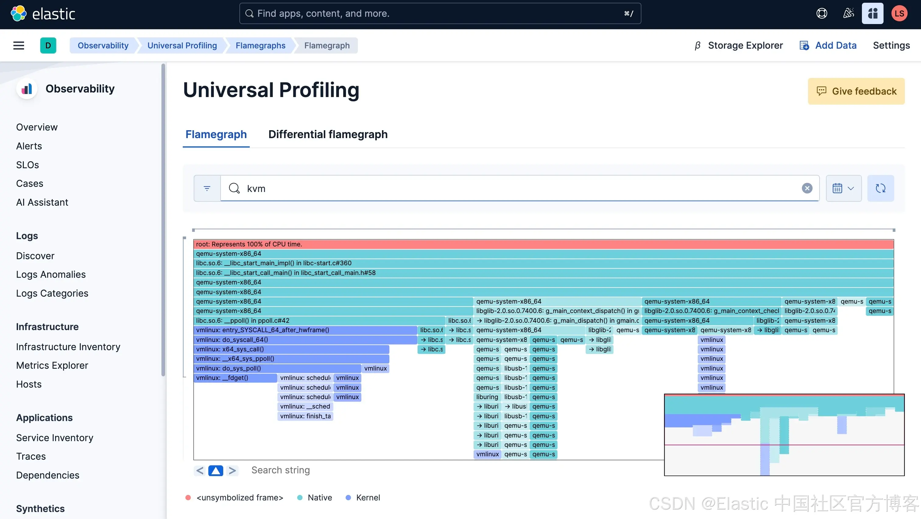Click the unsymbolized frame legend dot
Screen dimensions: 921x519
click(188, 498)
